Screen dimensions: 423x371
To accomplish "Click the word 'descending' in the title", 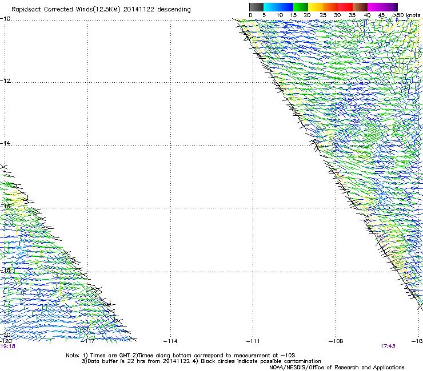I will pos(174,10).
